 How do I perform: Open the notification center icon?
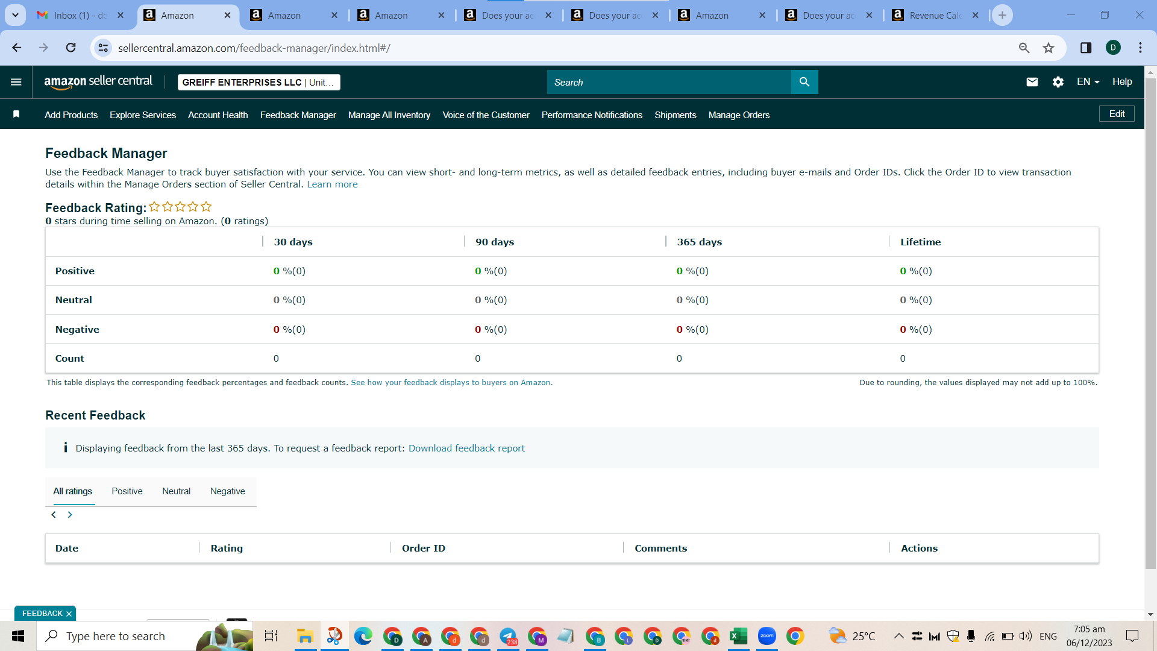click(1132, 636)
